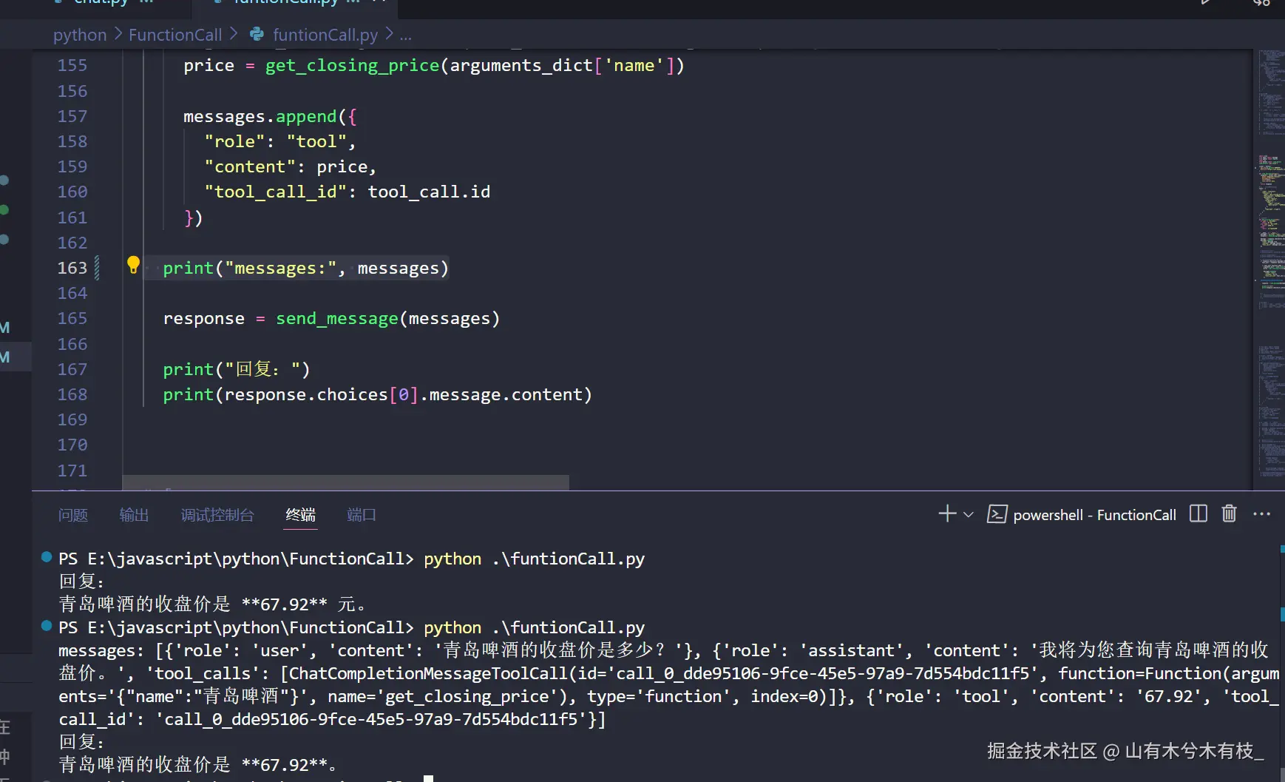The image size is (1285, 782).
Task: Click the editor horizontal scrollbar
Action: click(345, 482)
